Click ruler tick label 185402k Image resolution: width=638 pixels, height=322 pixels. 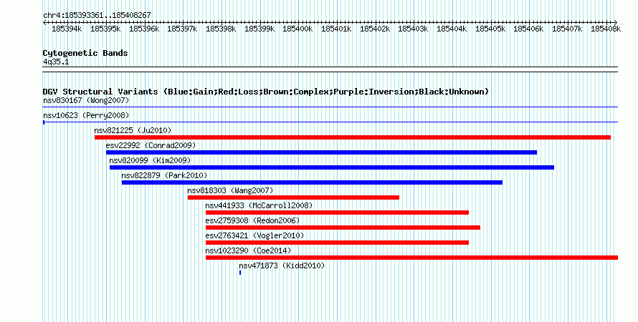[x=375, y=29]
